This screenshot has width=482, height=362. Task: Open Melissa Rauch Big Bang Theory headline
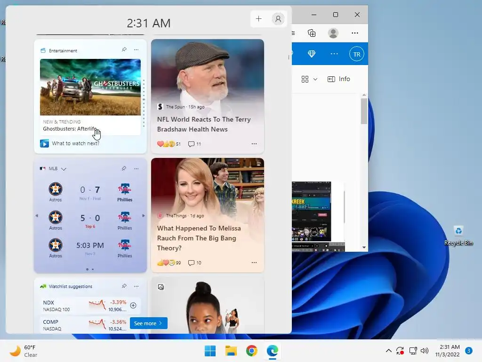pos(199,238)
